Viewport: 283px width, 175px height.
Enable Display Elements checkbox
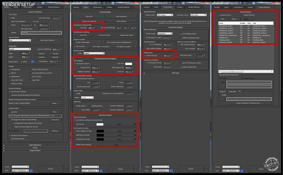click(242, 15)
